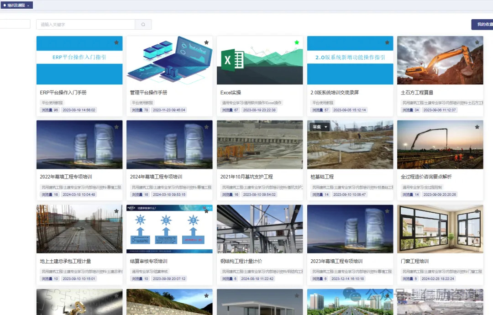493x315 pixels.
Task: Open the 管理平台操作手册 title
Action: click(149, 93)
